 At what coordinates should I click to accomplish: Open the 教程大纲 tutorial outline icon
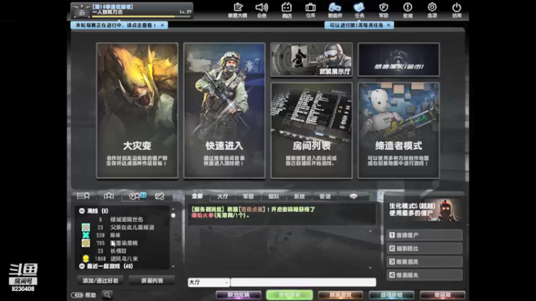tap(238, 10)
